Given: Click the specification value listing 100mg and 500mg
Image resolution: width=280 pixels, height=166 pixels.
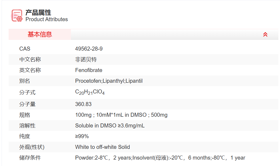Looking at the screenshot, I should pos(121,115).
